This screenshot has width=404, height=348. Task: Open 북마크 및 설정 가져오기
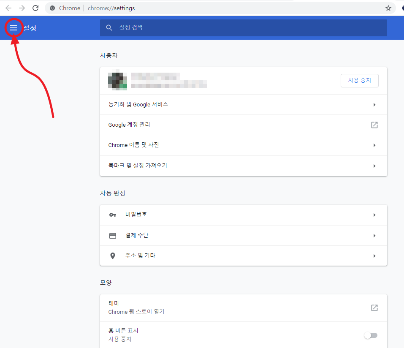coord(244,166)
